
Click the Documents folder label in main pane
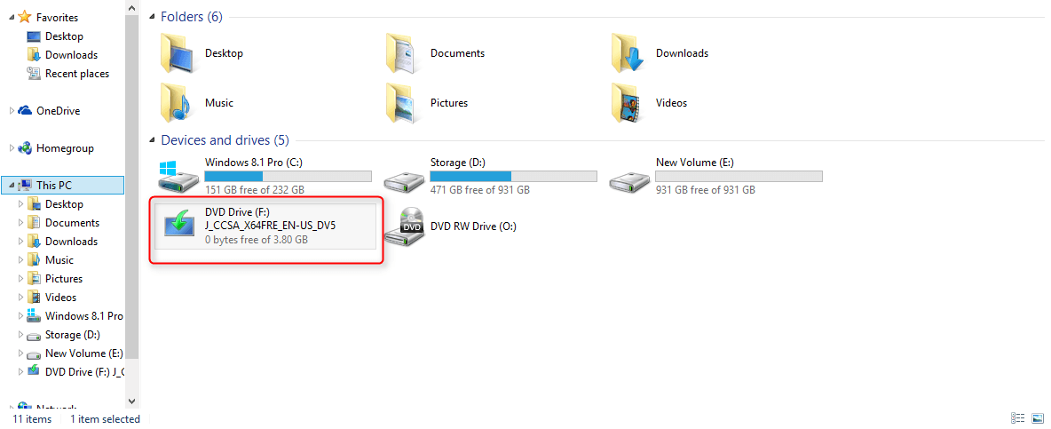pos(457,53)
